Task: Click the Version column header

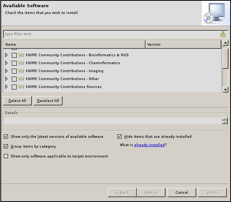Action: tap(183, 45)
